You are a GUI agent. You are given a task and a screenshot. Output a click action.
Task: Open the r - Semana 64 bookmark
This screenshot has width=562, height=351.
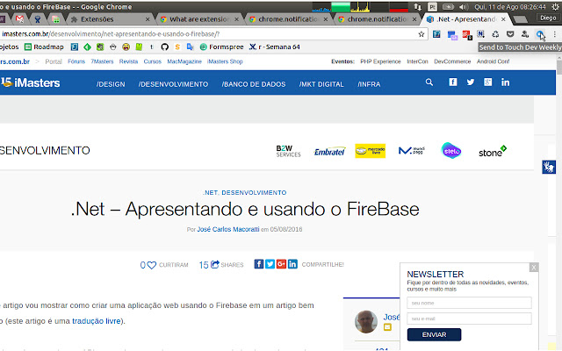coord(275,47)
